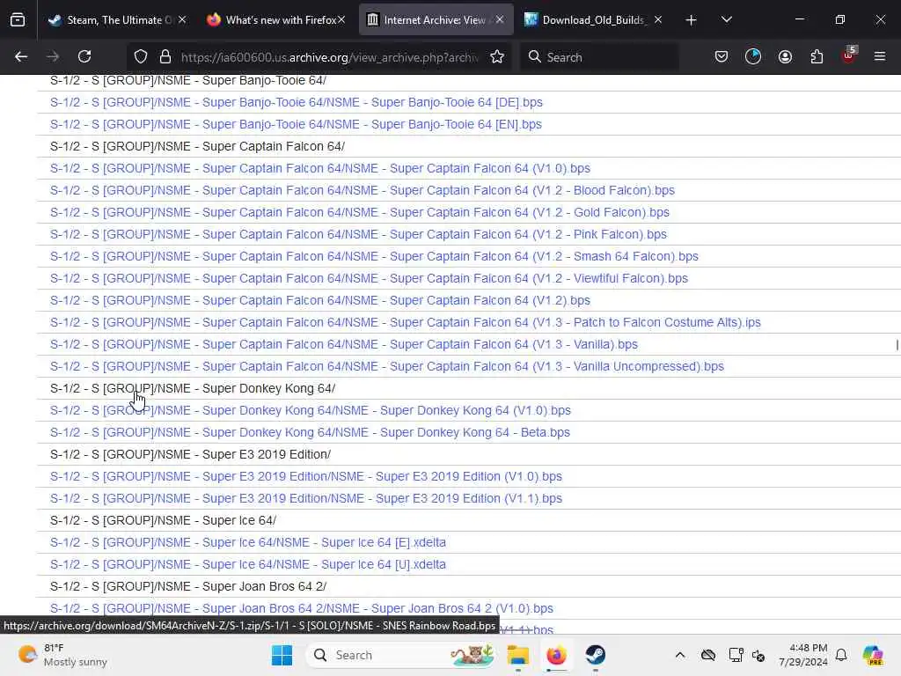901x676 pixels.
Task: Open the Copilot preview icon
Action: [x=873, y=655]
